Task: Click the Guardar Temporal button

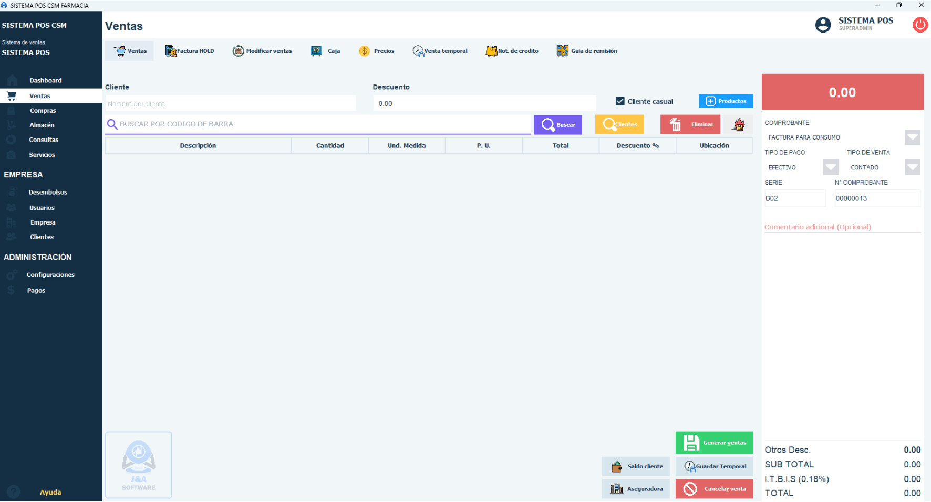Action: tap(714, 466)
